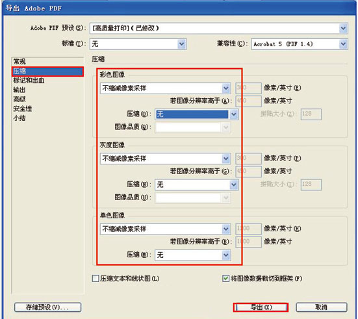Image resolution: width=358 pixels, height=319 pixels.
Task: Open the Adobe PDF preset dropdown
Action: [219, 29]
